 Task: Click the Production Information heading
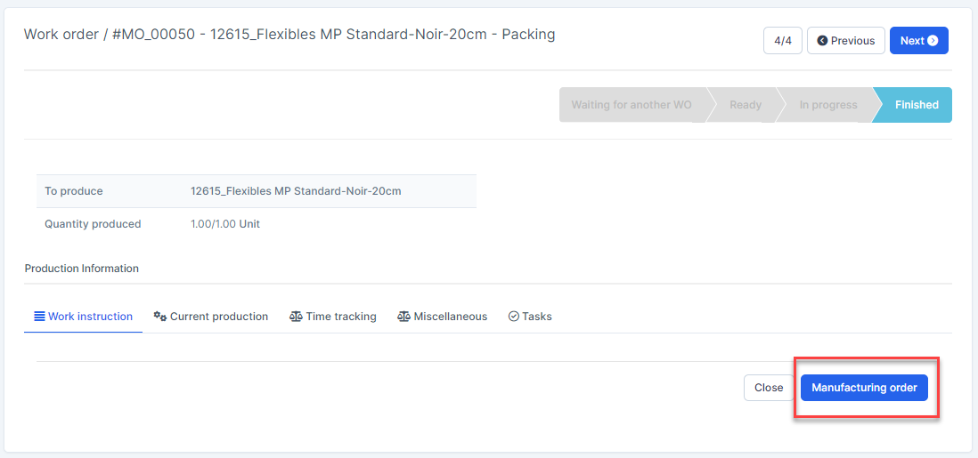click(82, 269)
